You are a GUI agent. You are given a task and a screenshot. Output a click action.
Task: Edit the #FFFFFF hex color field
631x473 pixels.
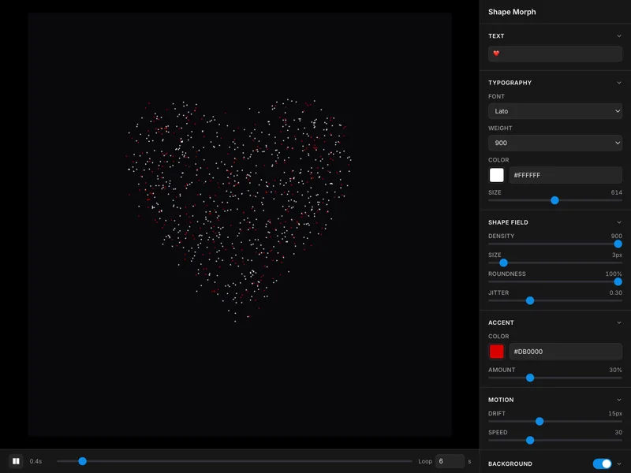566,175
